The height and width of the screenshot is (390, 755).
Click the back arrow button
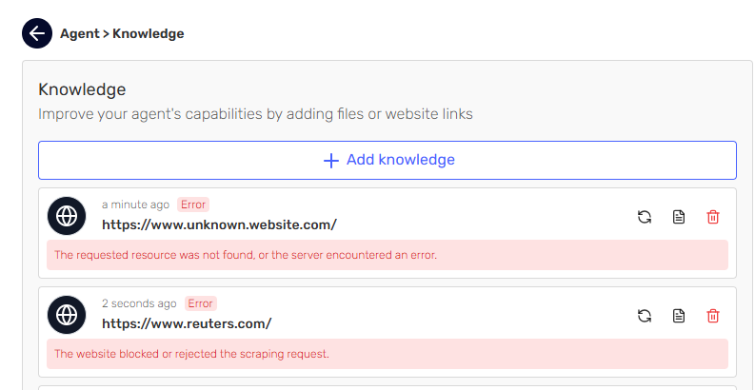(37, 33)
